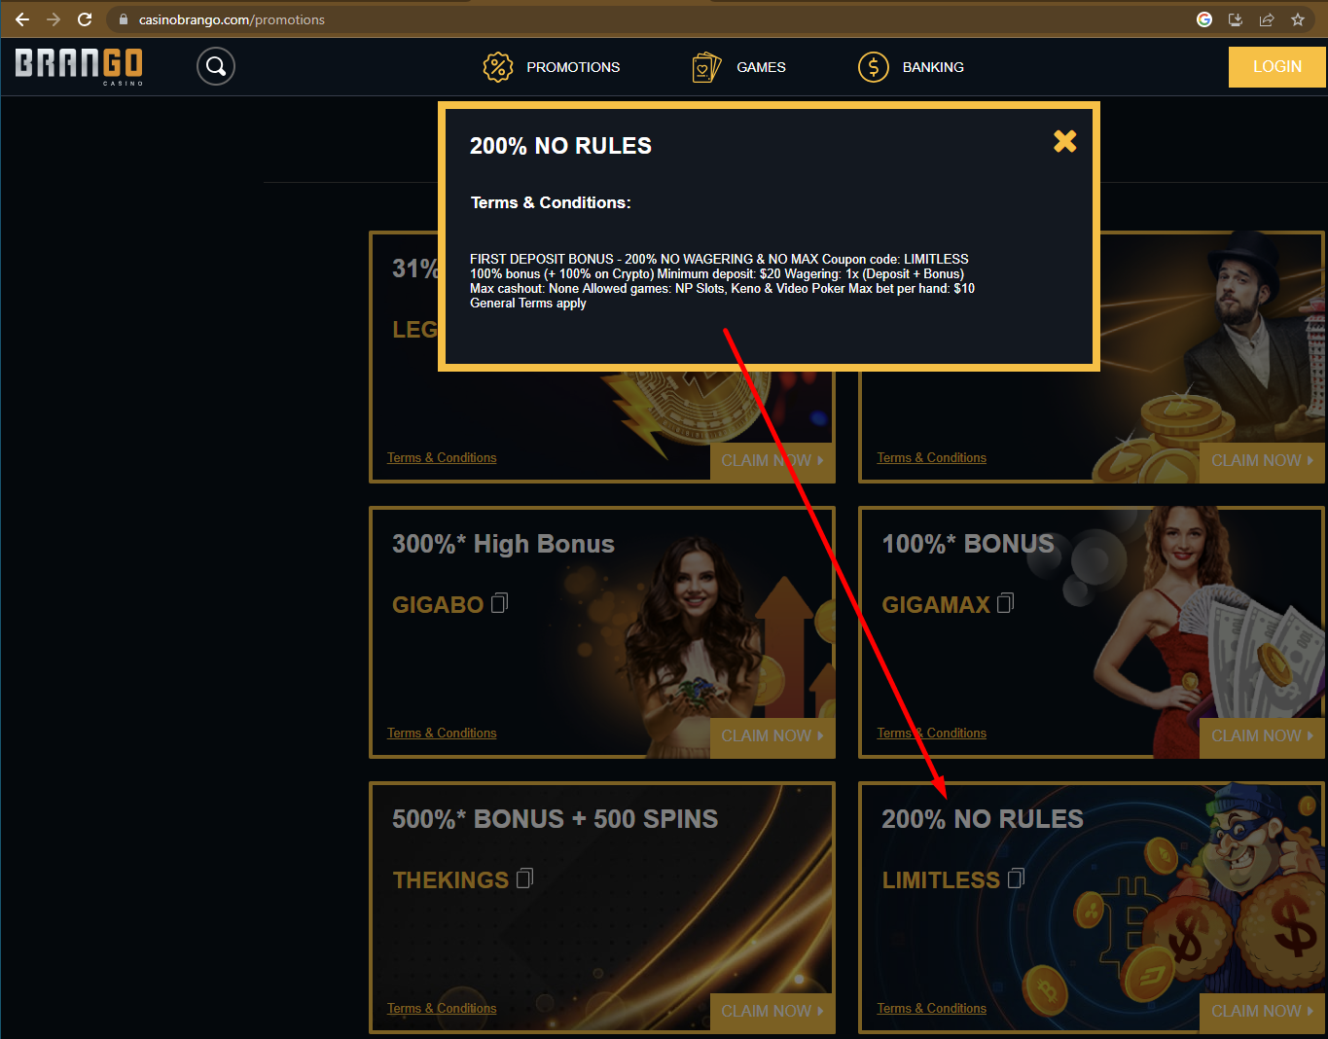Click the '300%* High Bonus' card title

pos(503,544)
